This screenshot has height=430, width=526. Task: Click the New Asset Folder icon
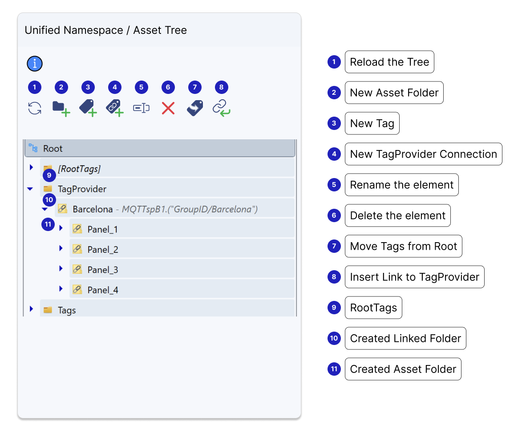[x=61, y=108]
